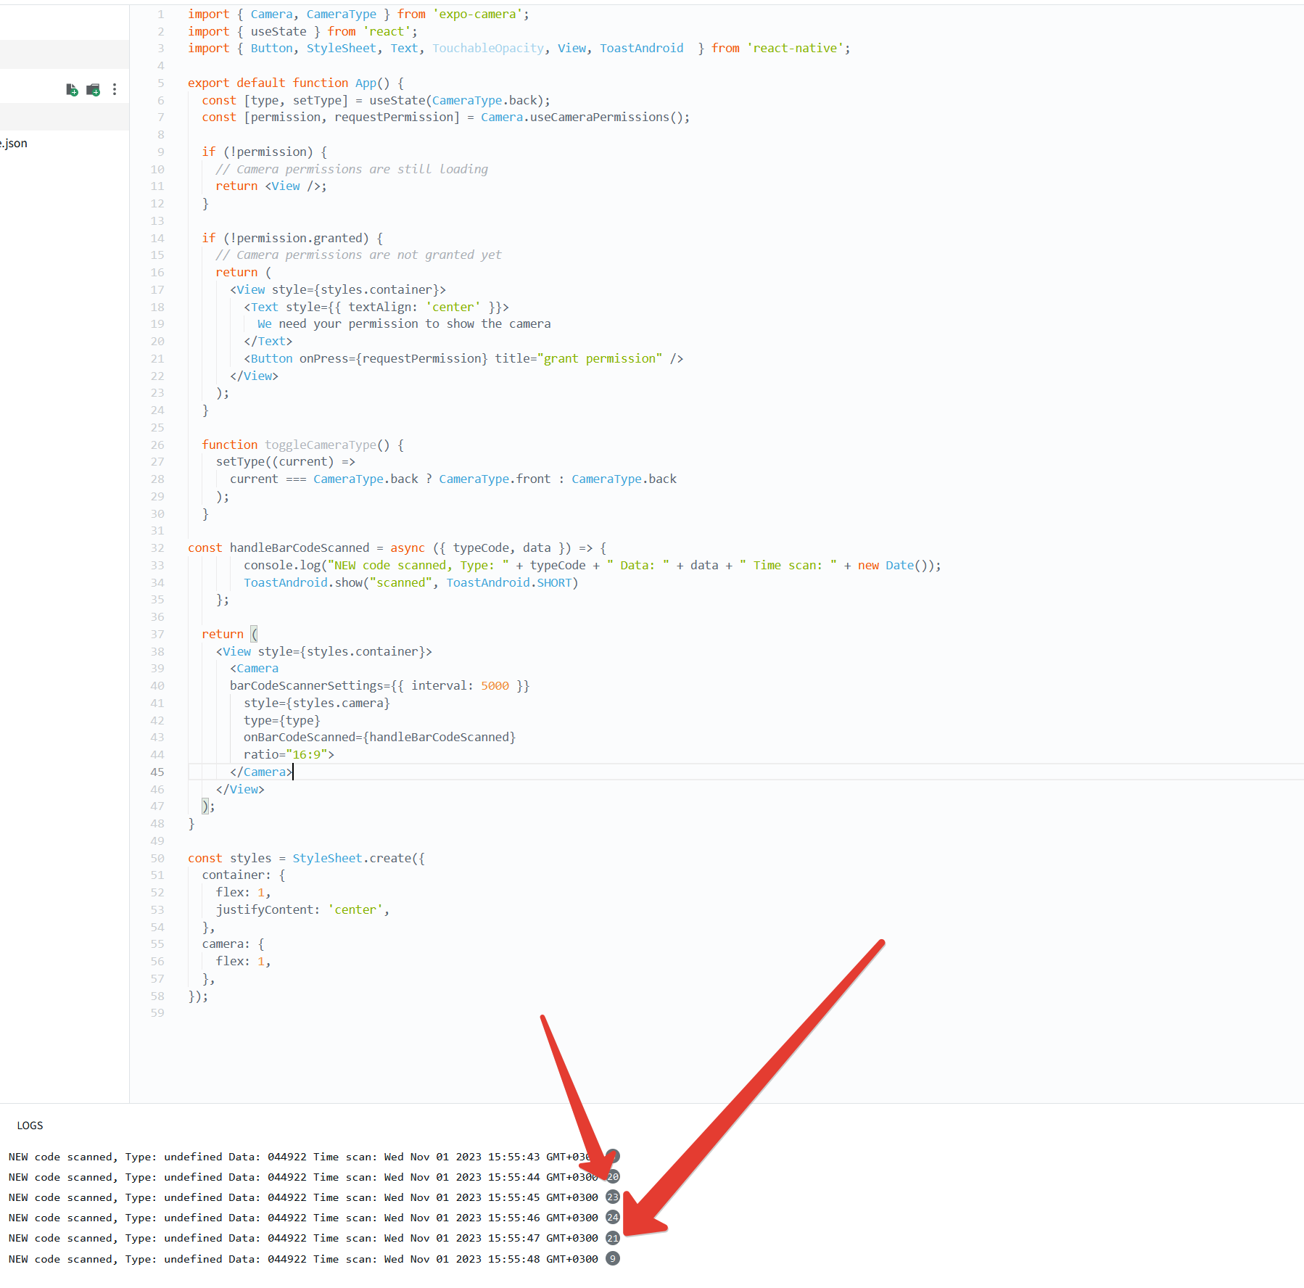Click the ratio value 16:9
The width and height of the screenshot is (1304, 1288).
tap(308, 754)
